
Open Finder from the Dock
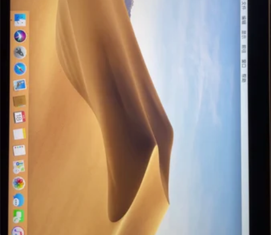pyautogui.click(x=20, y=19)
